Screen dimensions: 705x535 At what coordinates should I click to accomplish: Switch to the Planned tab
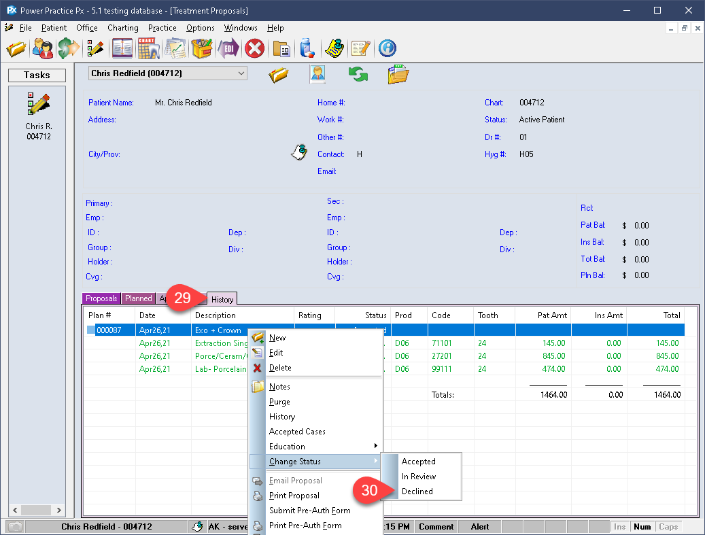pyautogui.click(x=139, y=298)
